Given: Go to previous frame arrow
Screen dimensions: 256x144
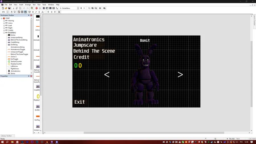Looking at the screenshot, I should click(81, 8).
